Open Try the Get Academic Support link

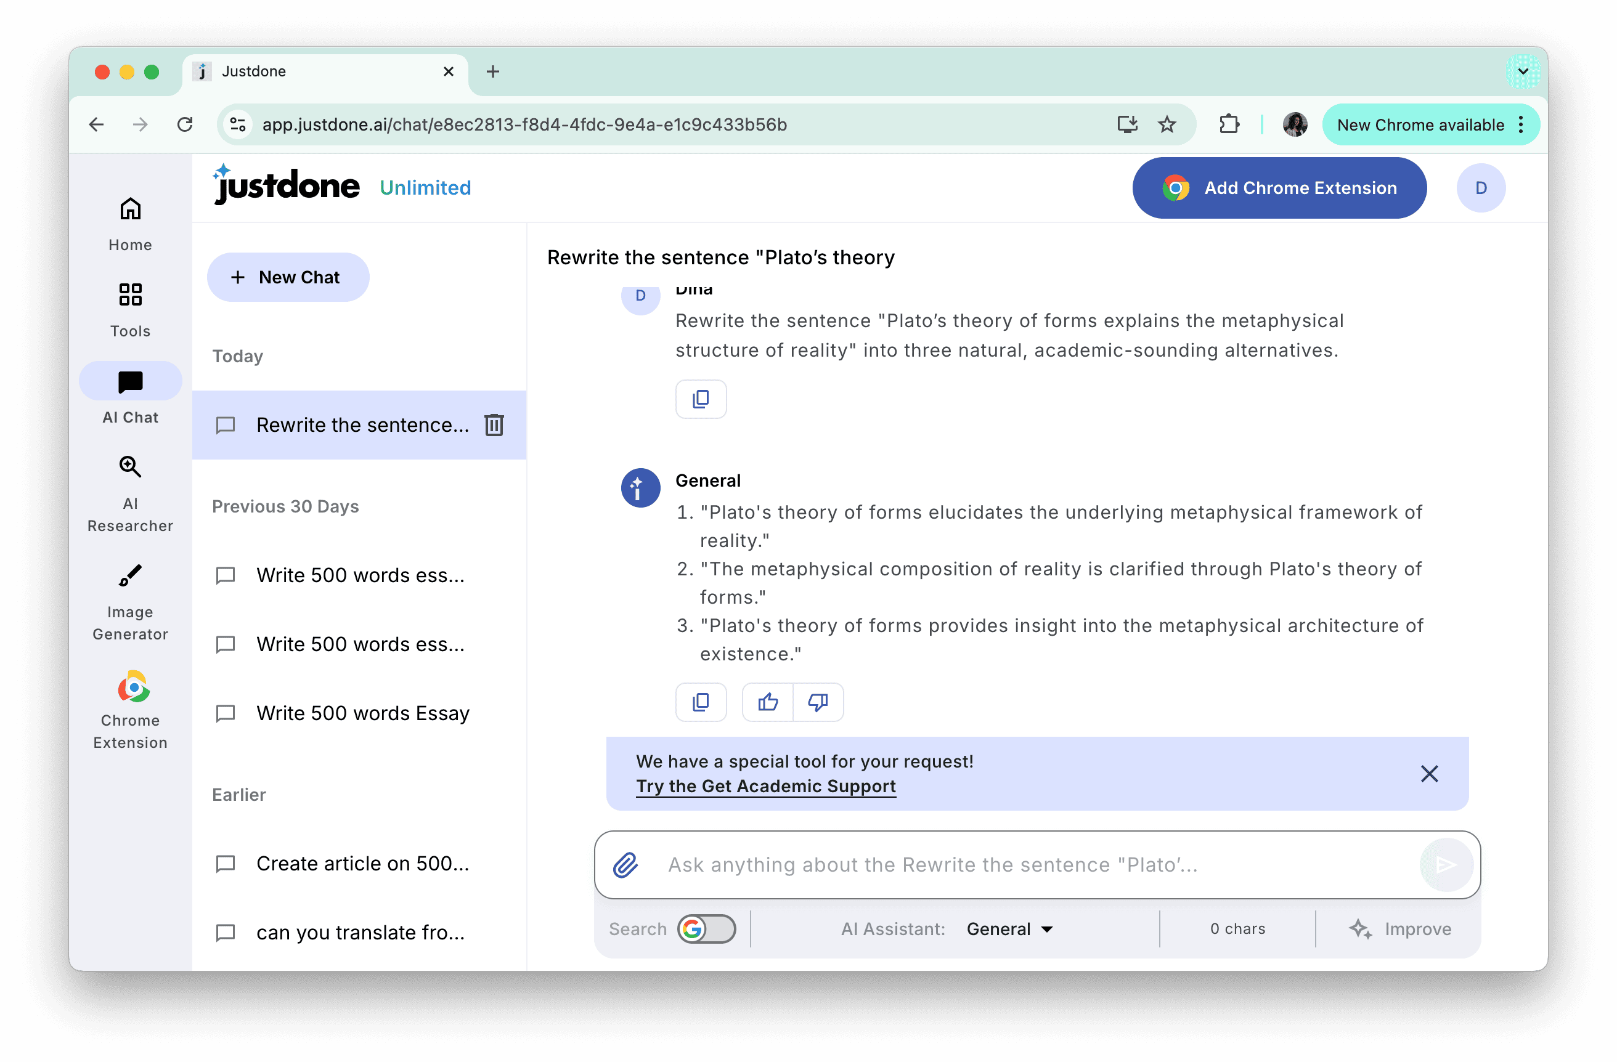tap(766, 786)
